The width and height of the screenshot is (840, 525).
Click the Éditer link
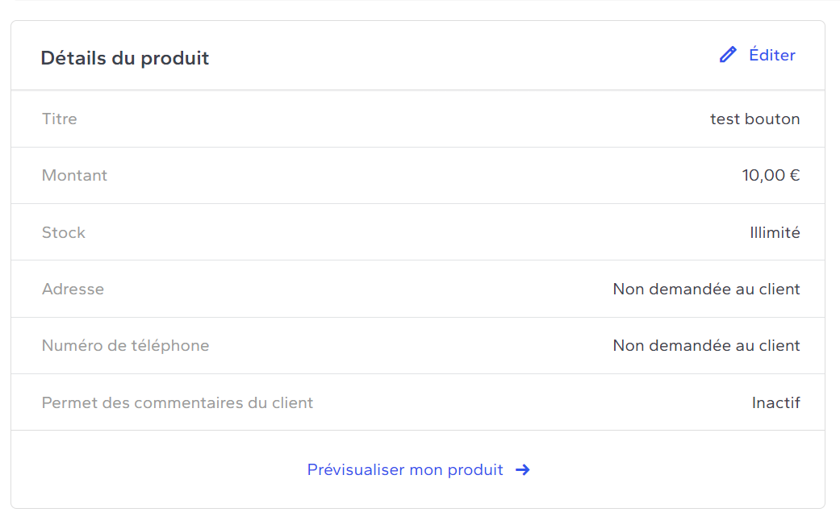[x=772, y=55]
